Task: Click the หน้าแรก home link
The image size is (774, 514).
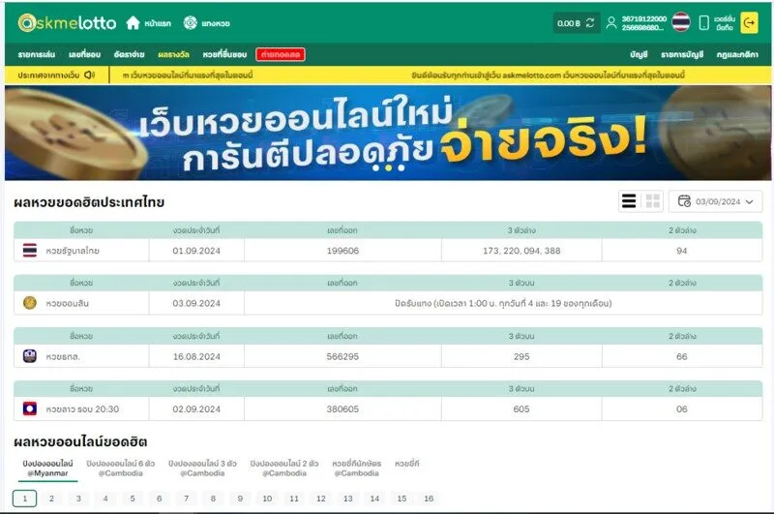Action: pyautogui.click(x=158, y=23)
